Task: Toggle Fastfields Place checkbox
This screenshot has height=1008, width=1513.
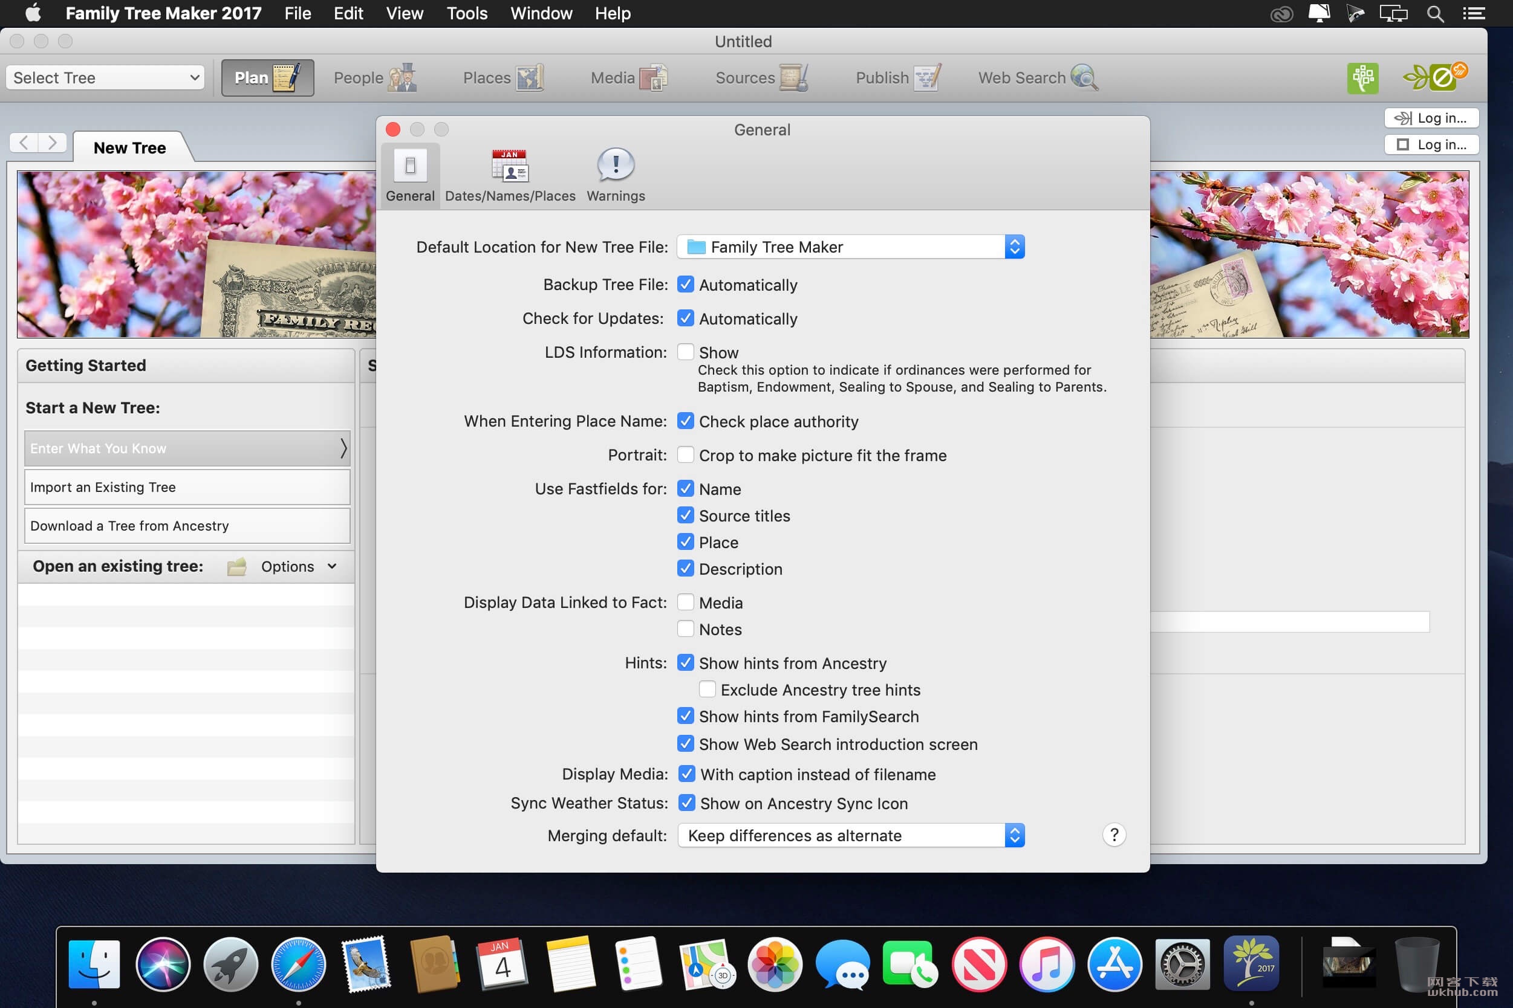Action: [686, 542]
